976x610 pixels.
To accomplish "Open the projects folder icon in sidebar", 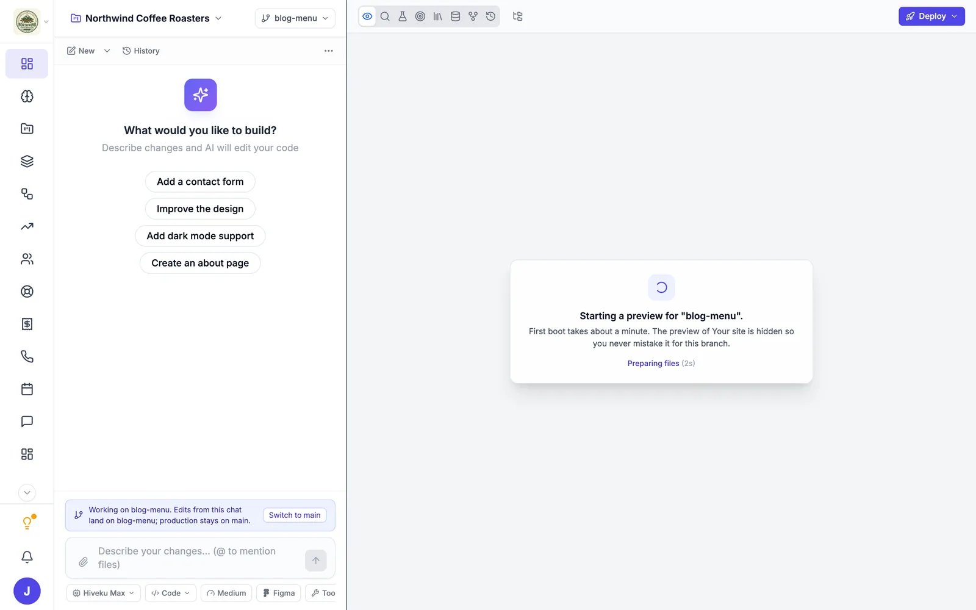I will (x=27, y=129).
